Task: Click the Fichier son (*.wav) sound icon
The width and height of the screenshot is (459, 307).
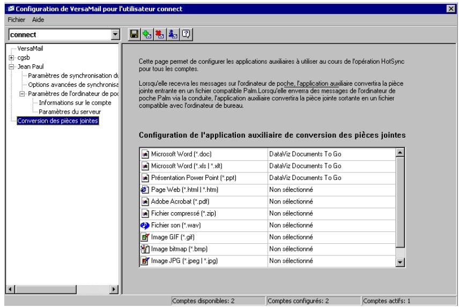Action: click(145, 226)
